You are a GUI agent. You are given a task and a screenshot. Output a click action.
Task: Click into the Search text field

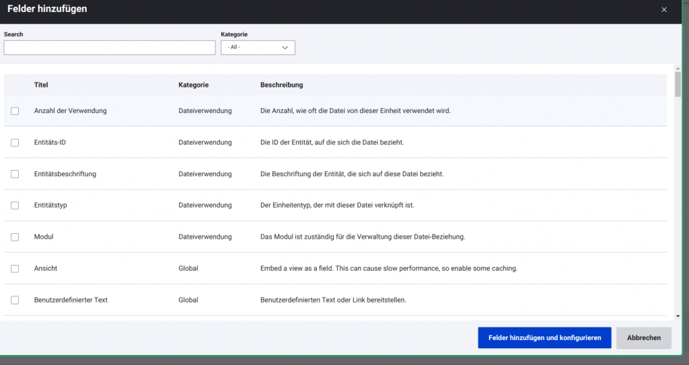click(x=110, y=48)
